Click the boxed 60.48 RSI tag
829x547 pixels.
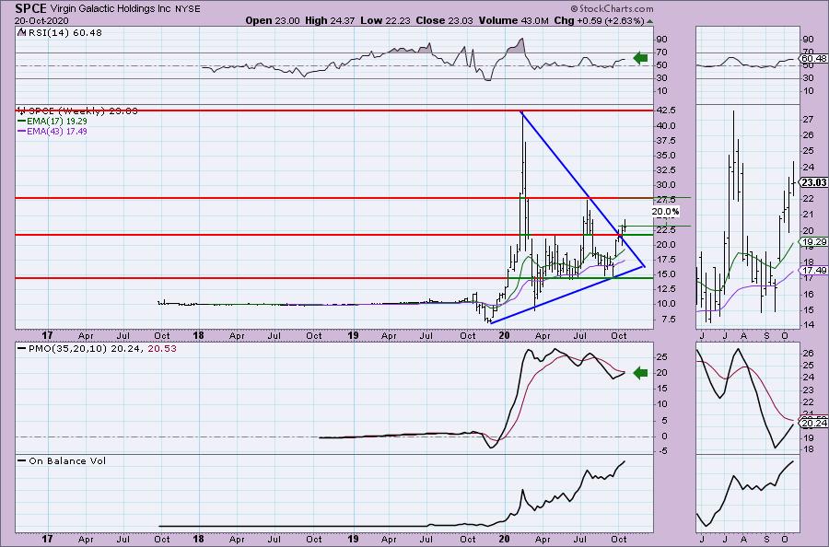tap(814, 58)
